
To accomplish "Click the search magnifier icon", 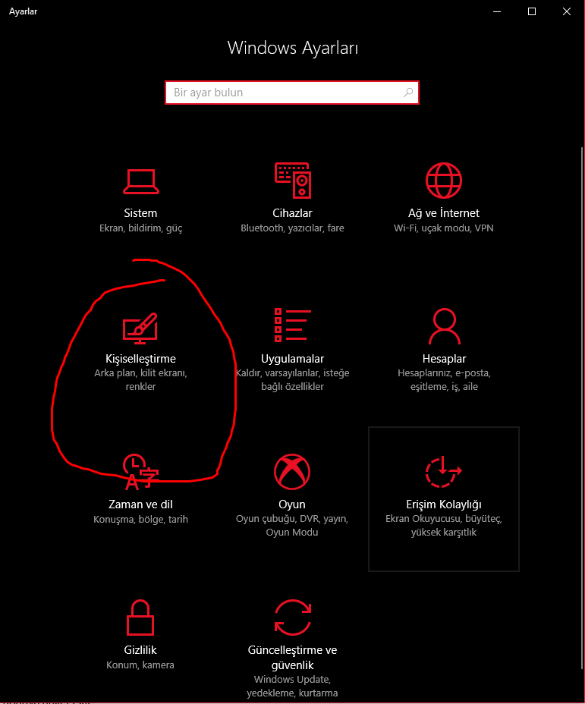I will (408, 93).
